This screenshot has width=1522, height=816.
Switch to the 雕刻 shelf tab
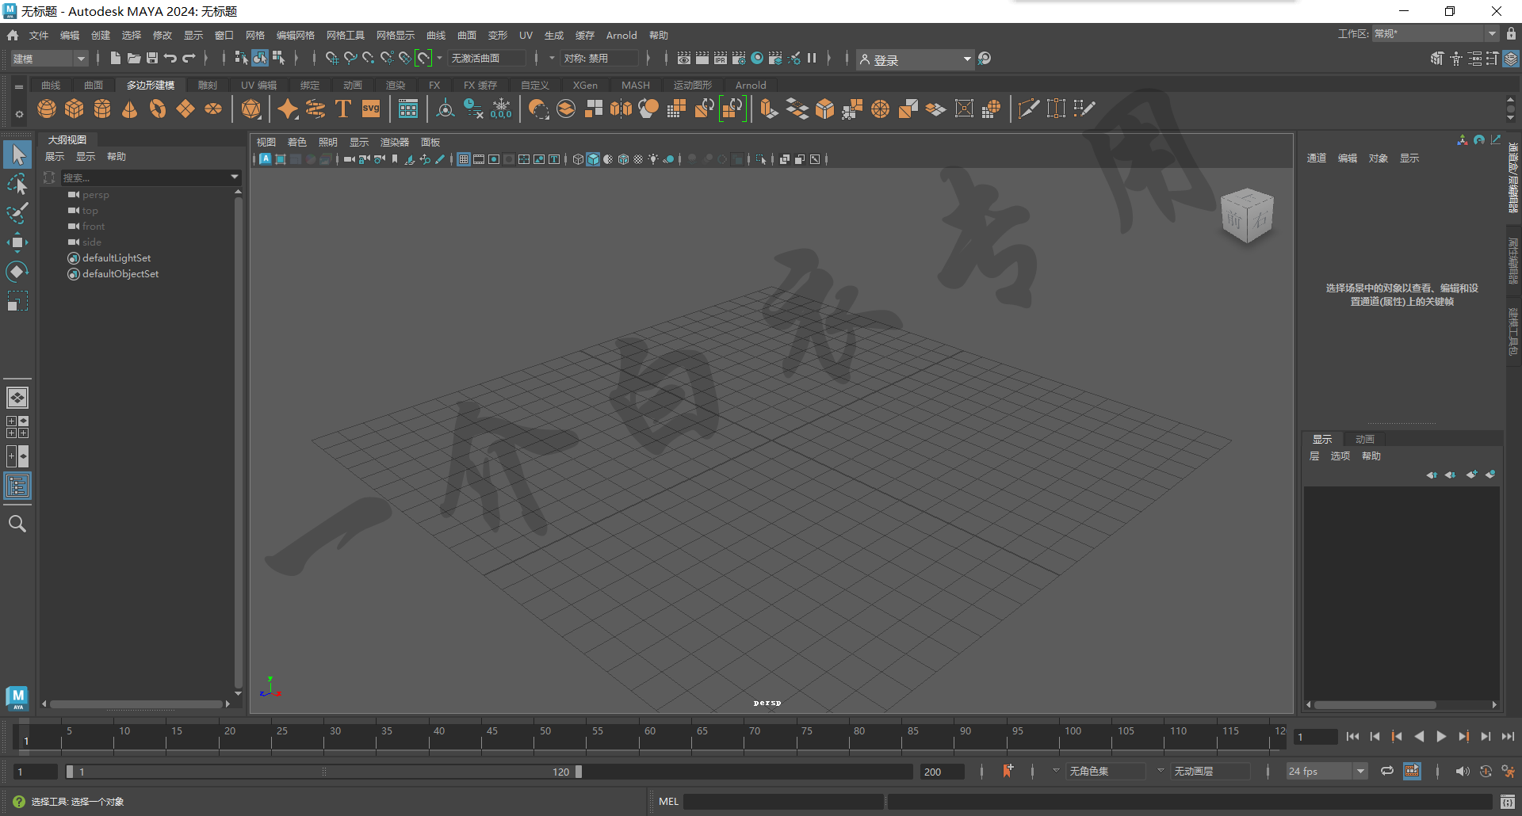coord(207,85)
